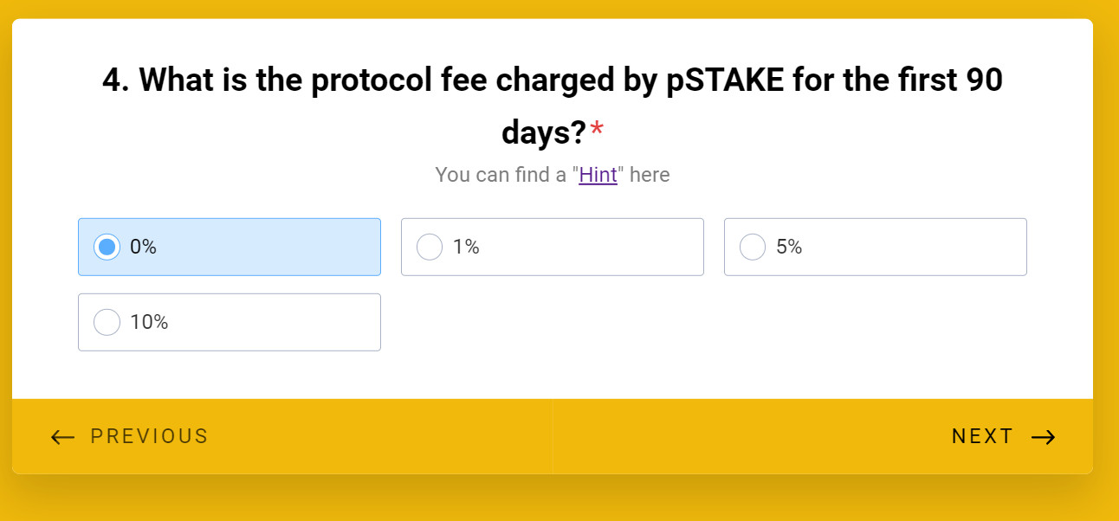Click the right arrow icon beside Next
Screen dimensions: 1119x521
pyautogui.click(x=1044, y=437)
